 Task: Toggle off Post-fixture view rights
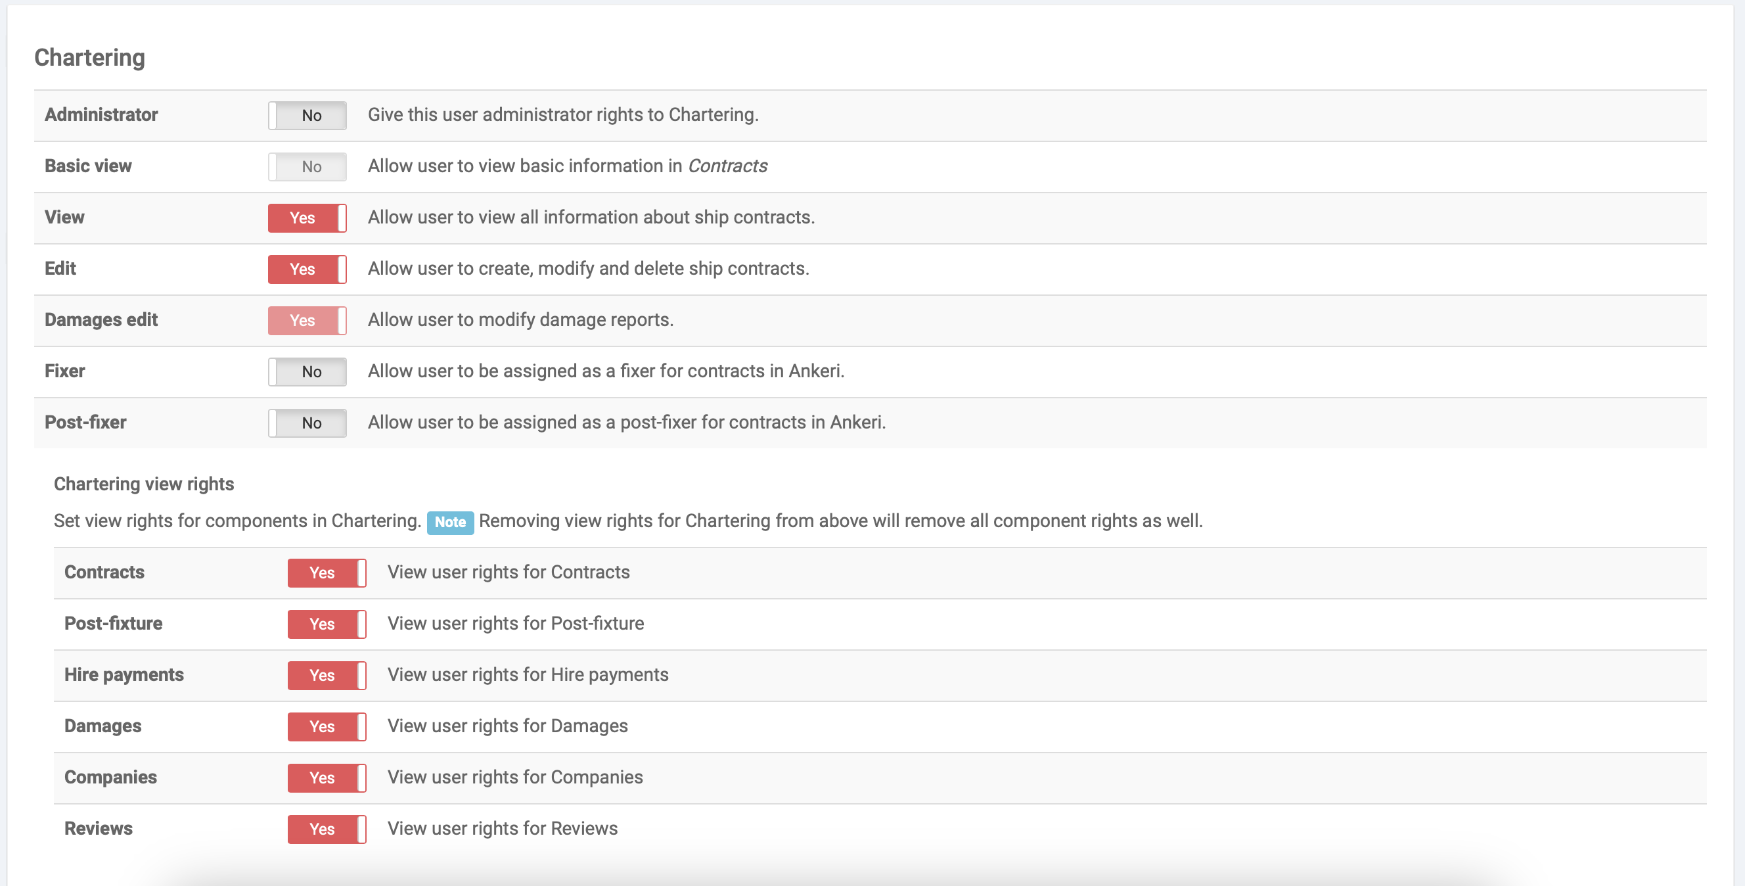327,624
